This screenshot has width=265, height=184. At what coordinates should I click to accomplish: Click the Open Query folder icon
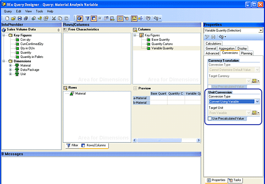12,18
